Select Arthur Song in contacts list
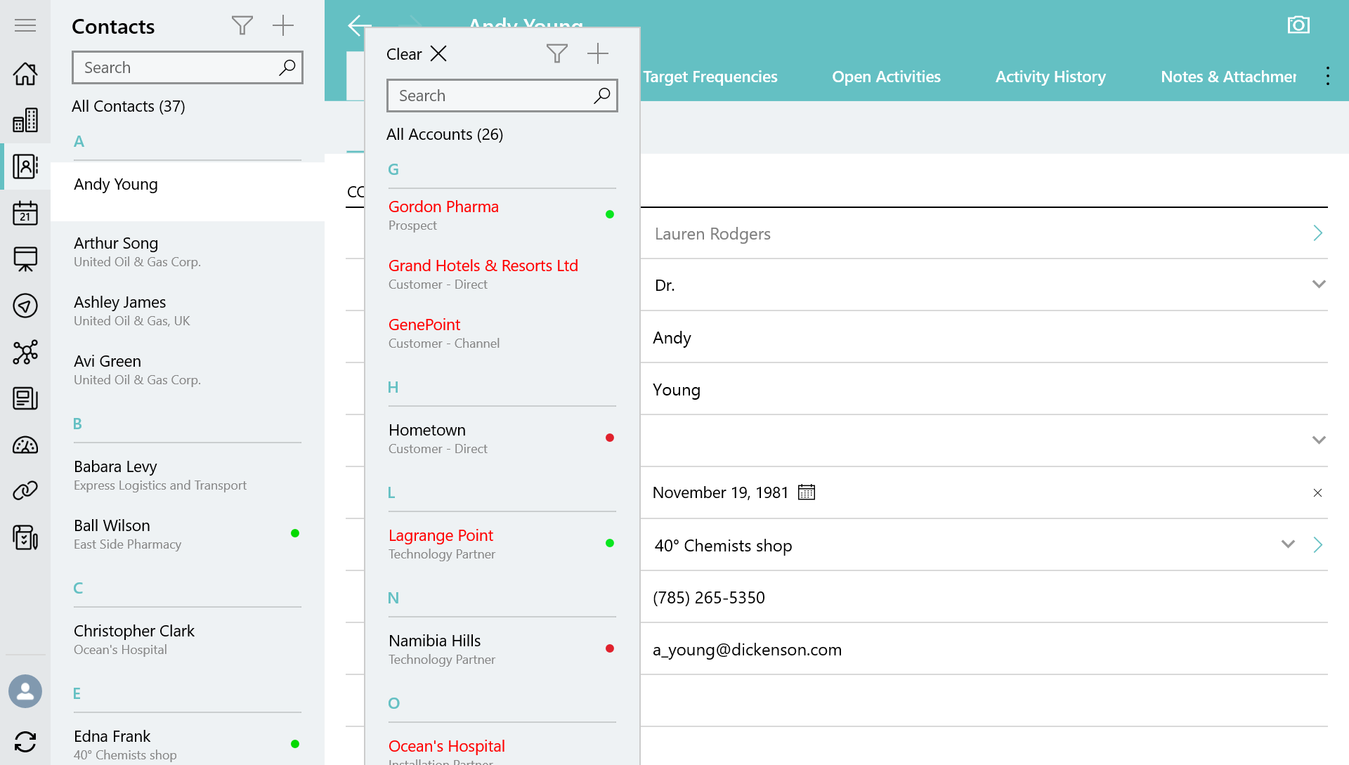This screenshot has height=765, width=1349. (x=116, y=243)
